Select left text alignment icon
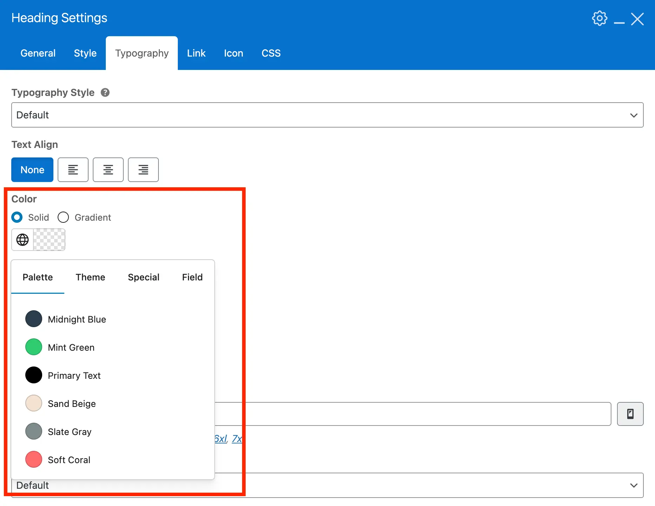 [x=73, y=170]
